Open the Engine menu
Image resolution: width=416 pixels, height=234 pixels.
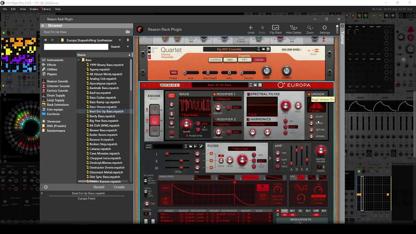pos(34,9)
